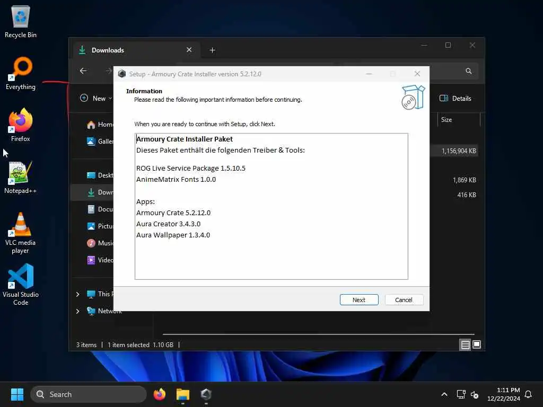Image resolution: width=543 pixels, height=407 pixels.
Task: Open the New dropdown in File Explorer
Action: 96,98
